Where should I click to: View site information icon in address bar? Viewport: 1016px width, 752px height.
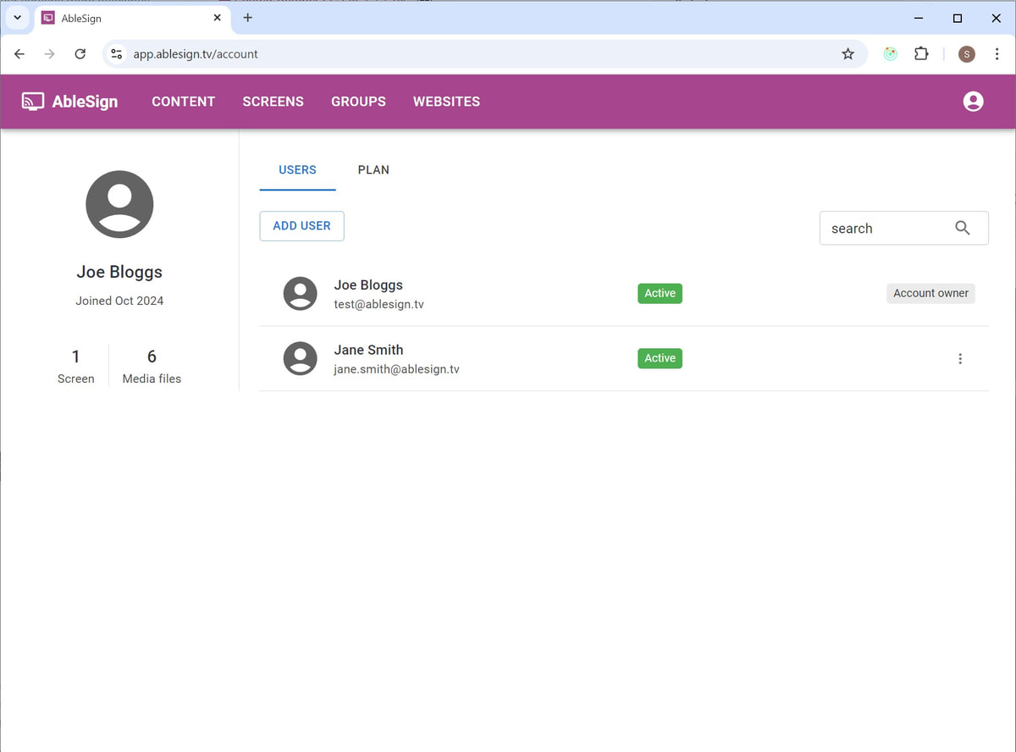point(117,54)
